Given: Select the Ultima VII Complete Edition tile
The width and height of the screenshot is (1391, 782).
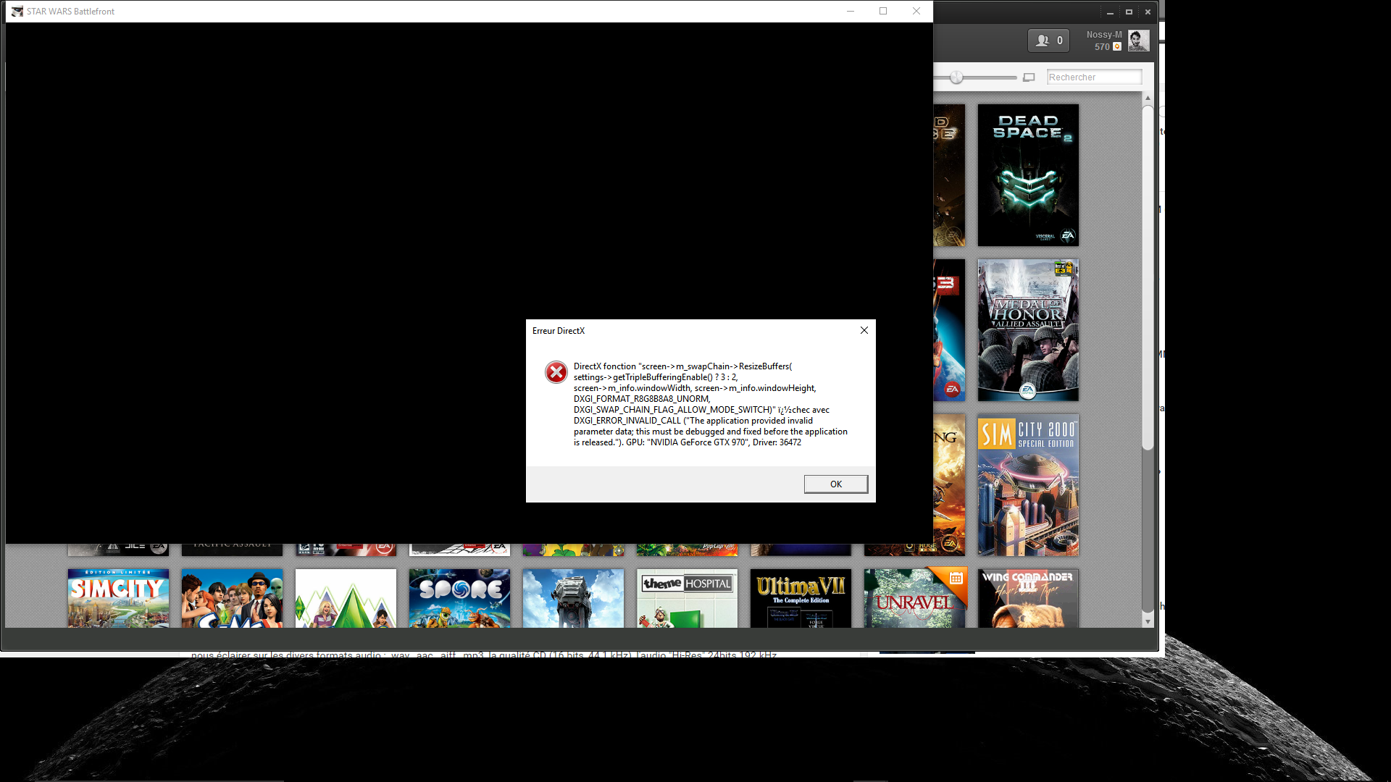Looking at the screenshot, I should pos(801,598).
